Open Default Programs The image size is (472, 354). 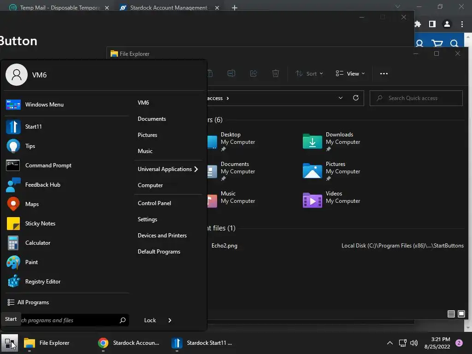click(x=159, y=252)
